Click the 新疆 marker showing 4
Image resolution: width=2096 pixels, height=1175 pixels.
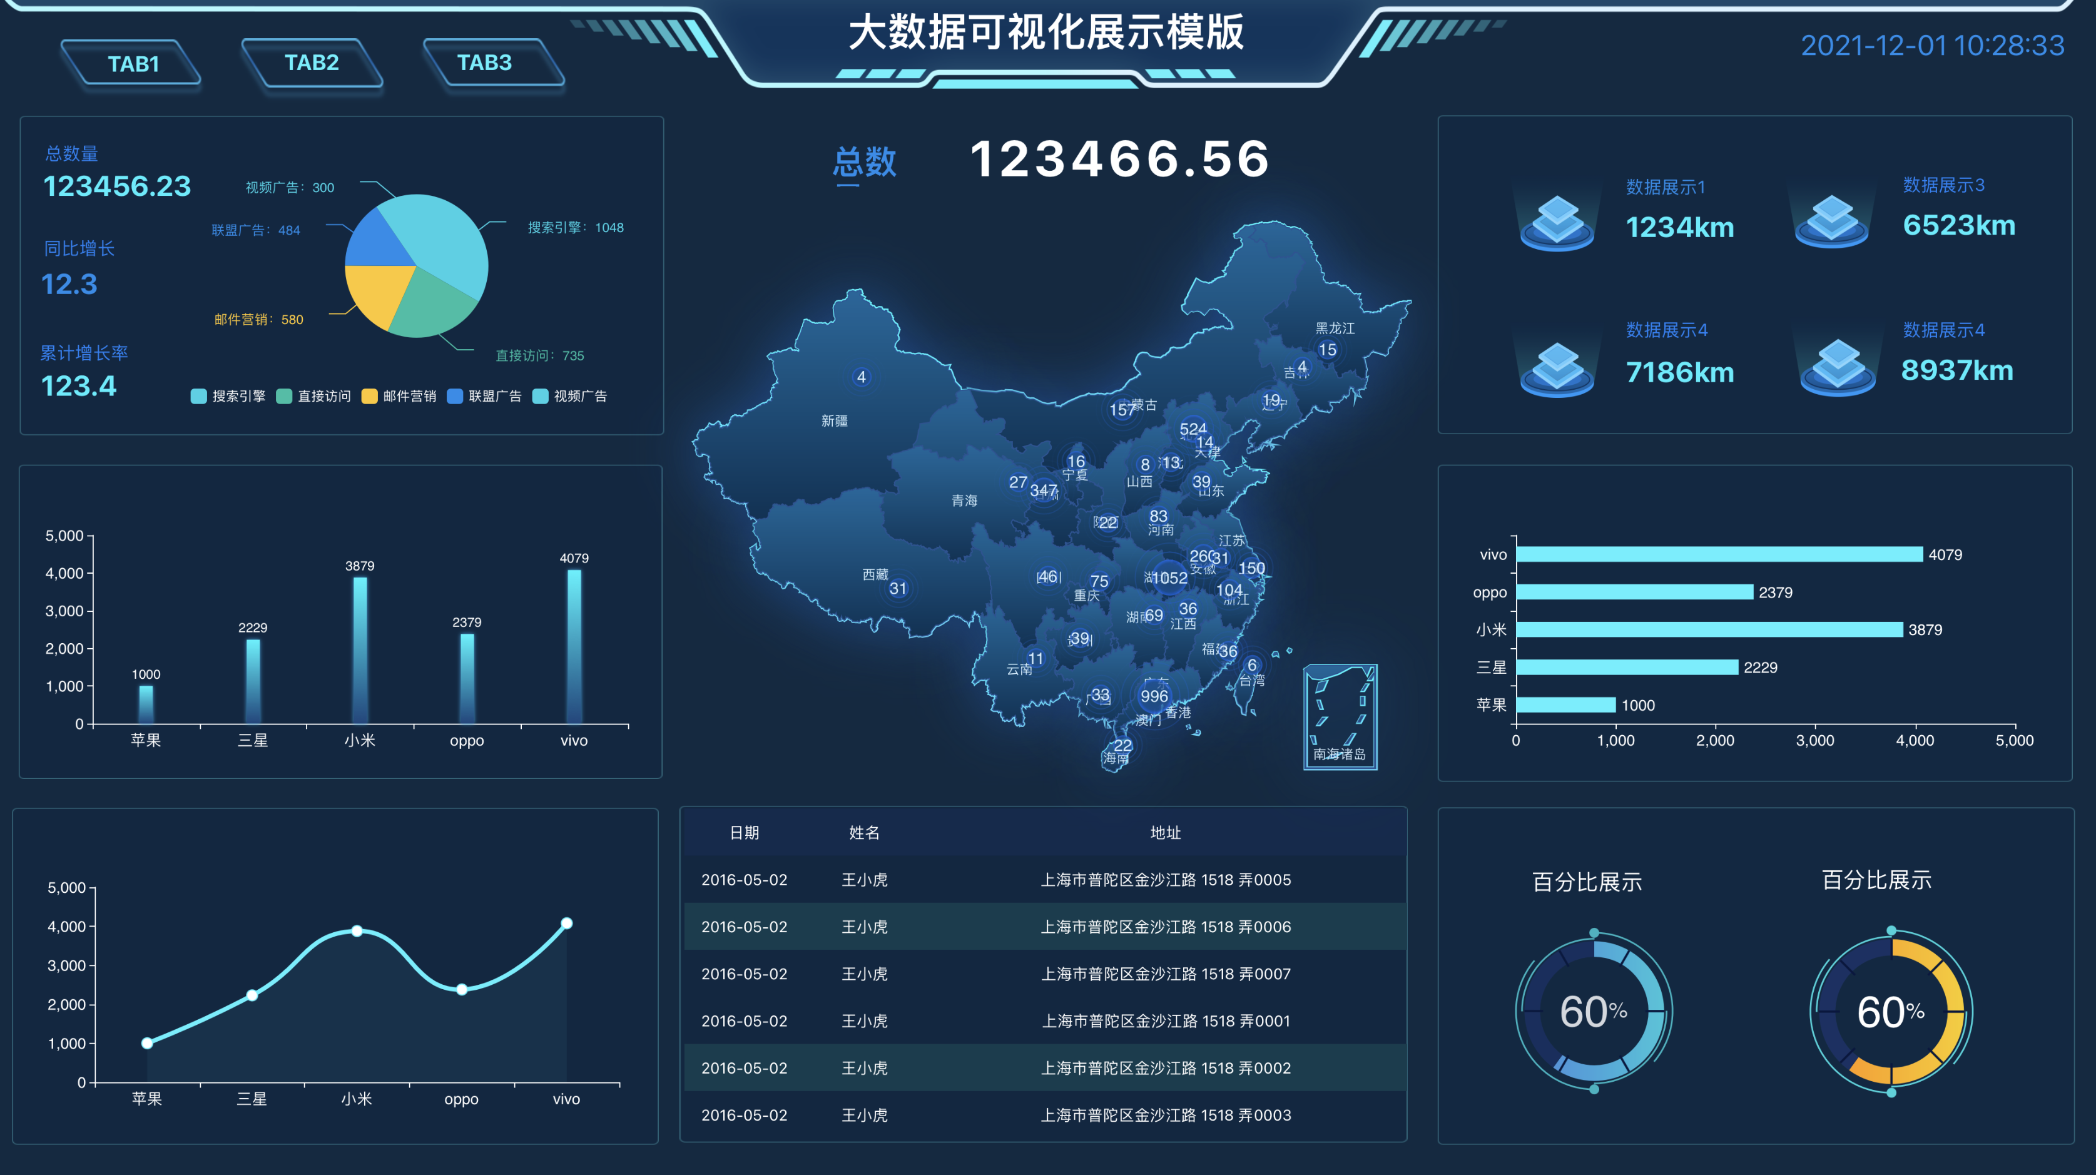tap(861, 377)
